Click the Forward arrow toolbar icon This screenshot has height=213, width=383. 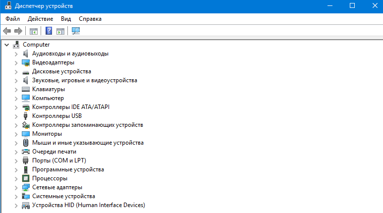point(18,31)
